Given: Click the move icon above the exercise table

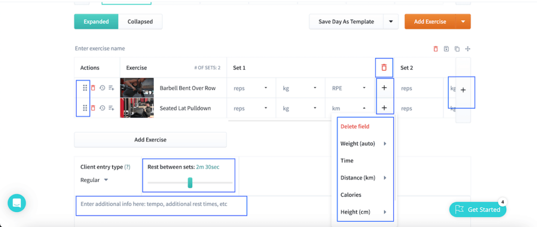Looking at the screenshot, I should click(x=468, y=49).
